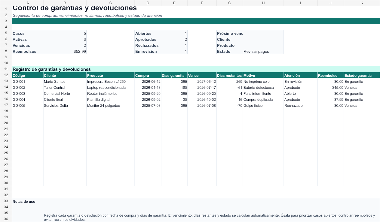
Task: Select the 'En revisión' summary label
Action: coord(148,51)
